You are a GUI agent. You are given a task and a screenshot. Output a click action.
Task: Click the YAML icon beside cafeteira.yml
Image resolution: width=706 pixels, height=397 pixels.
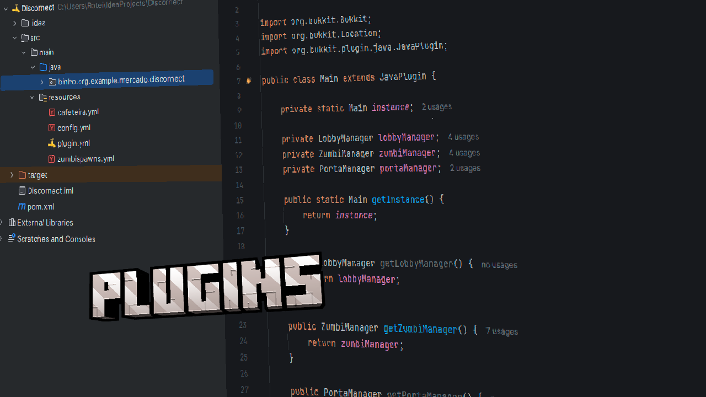point(51,112)
